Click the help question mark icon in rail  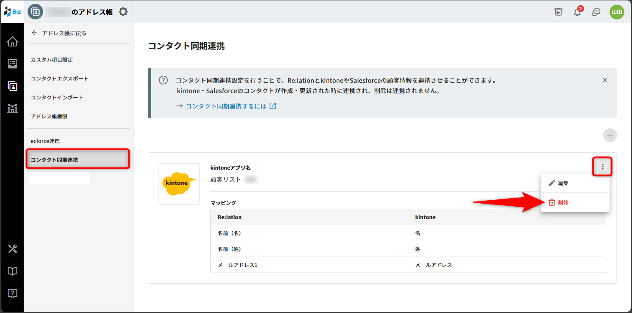[12, 294]
